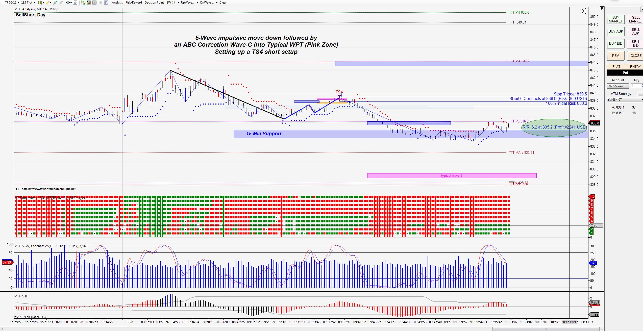The width and height of the screenshot is (643, 331).
Task: Click the R/R 6.2 at 835.2 ellipse
Action: tap(554, 128)
